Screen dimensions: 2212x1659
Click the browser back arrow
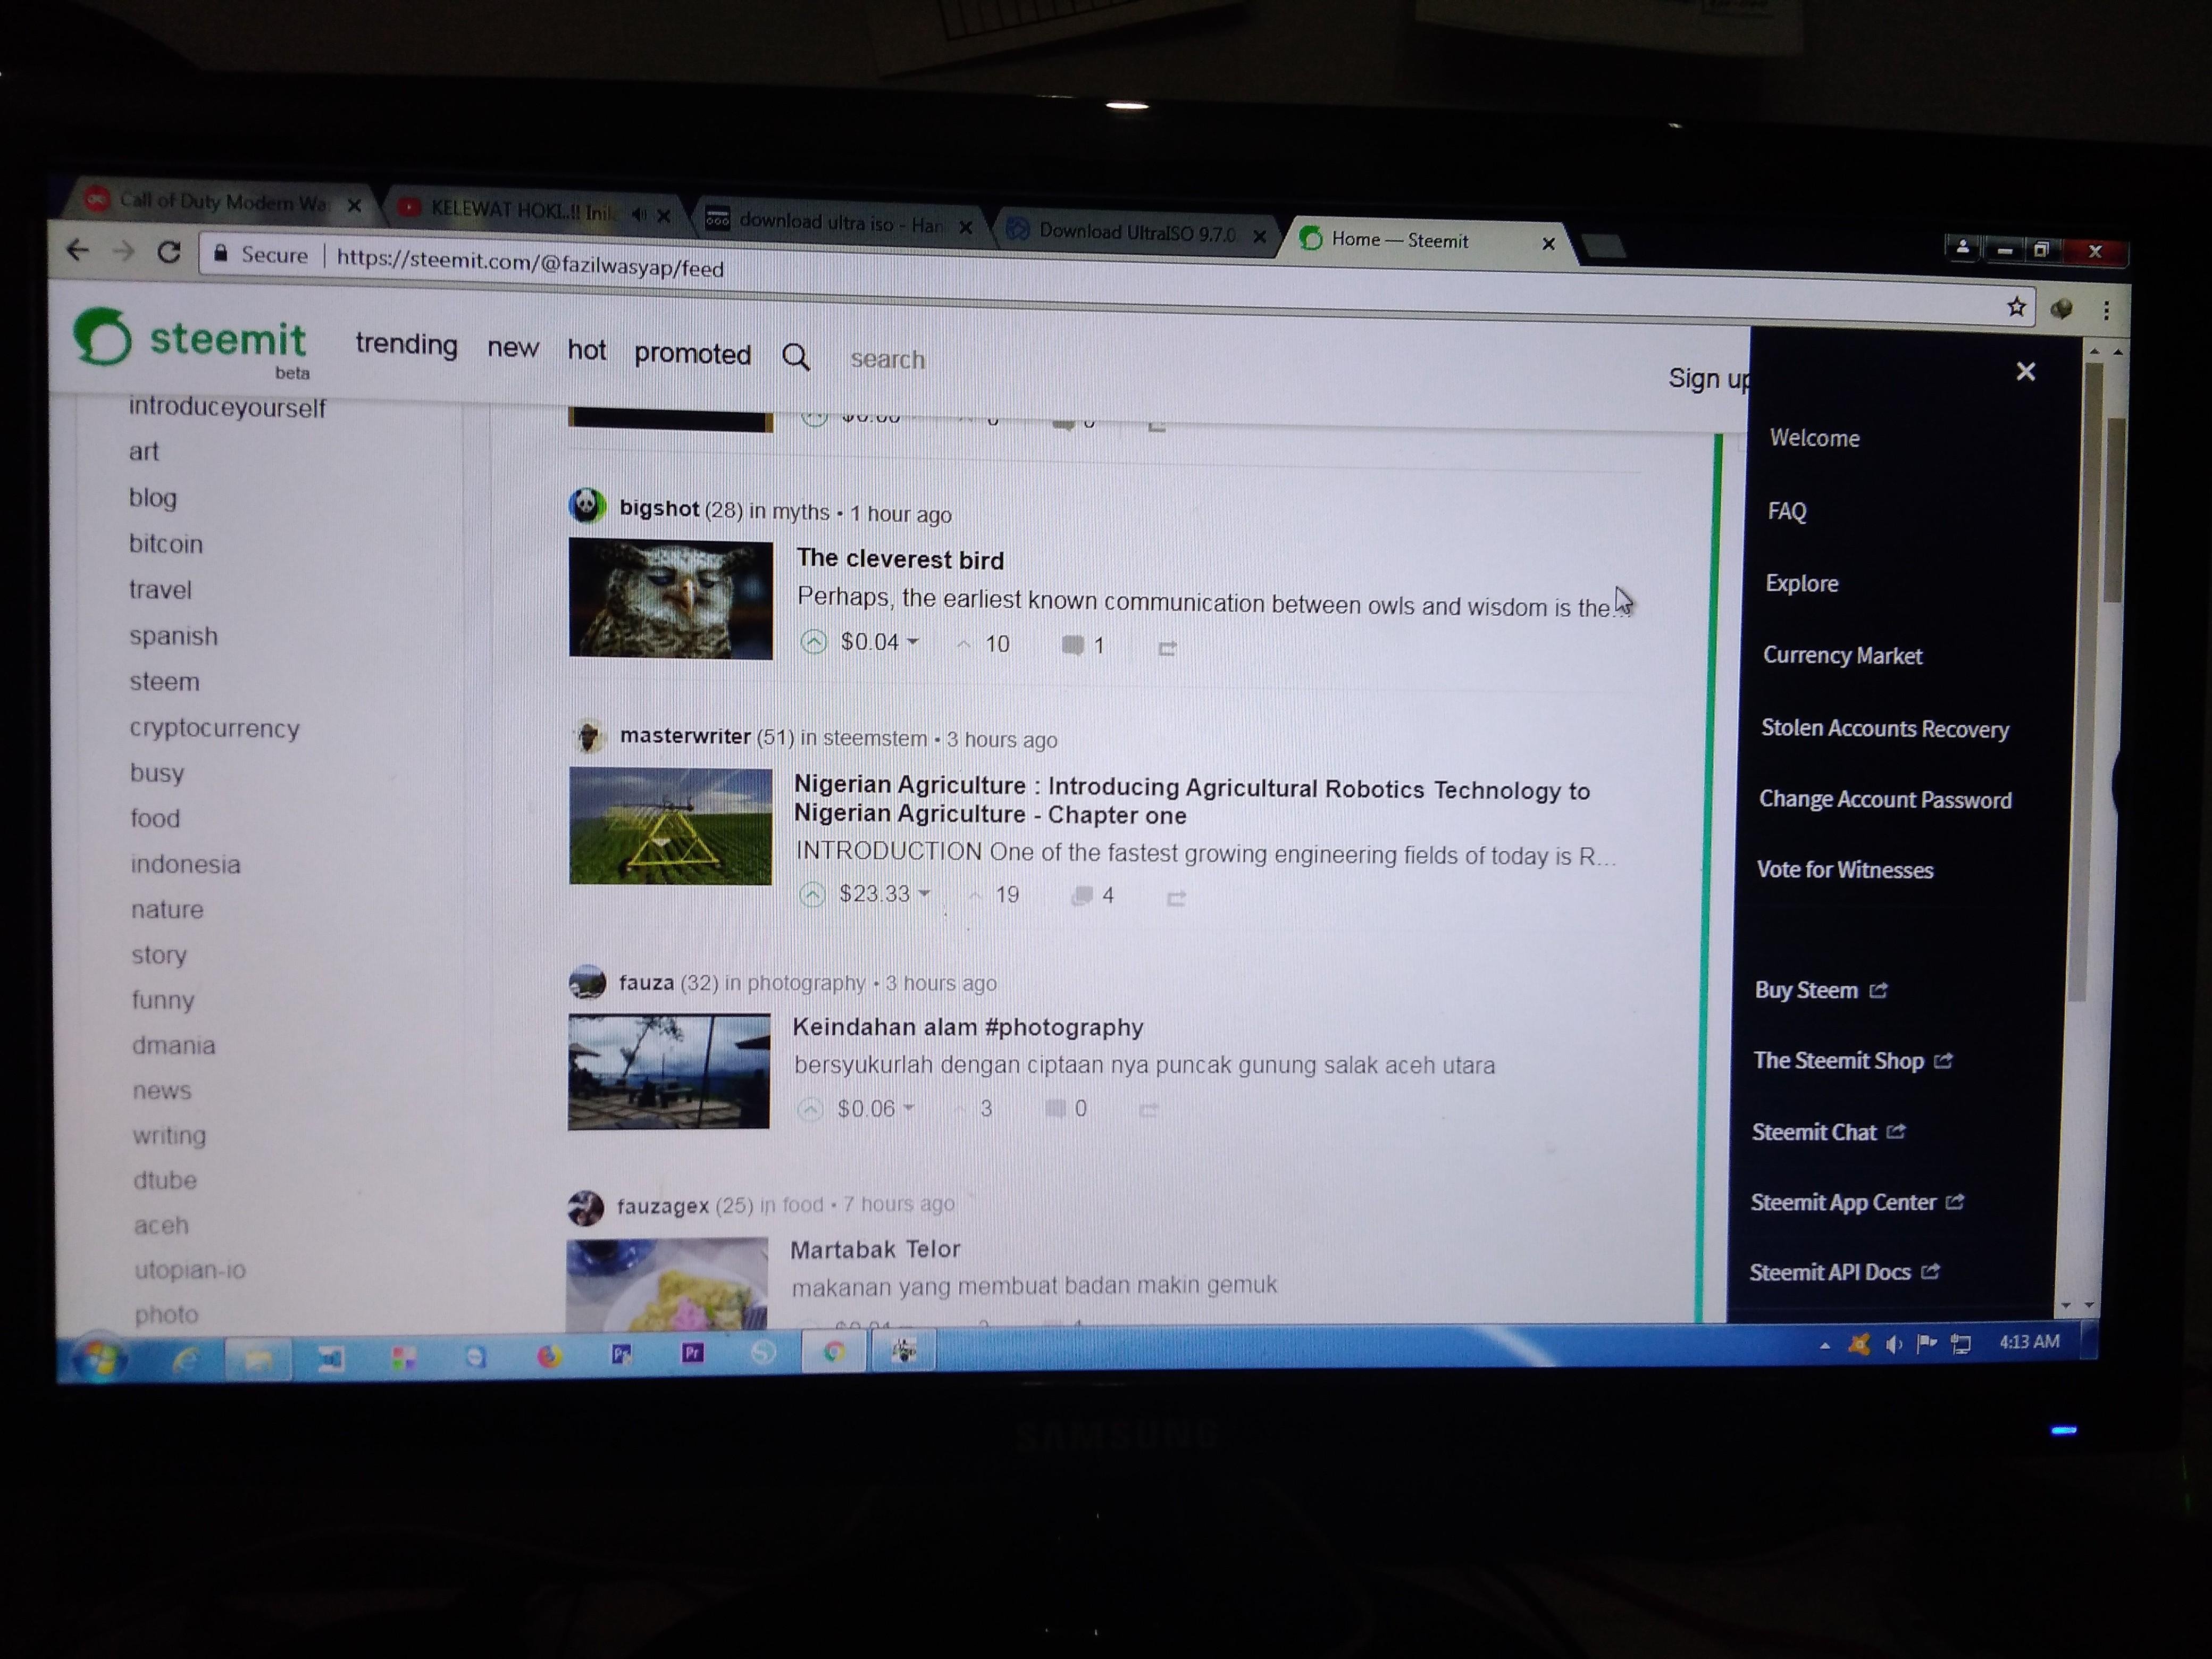(78, 250)
